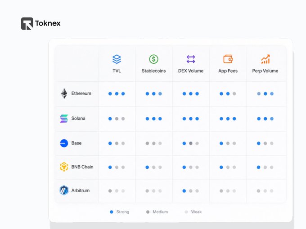Click Ethereum TVL rating dots
The height and width of the screenshot is (229, 306).
(117, 94)
